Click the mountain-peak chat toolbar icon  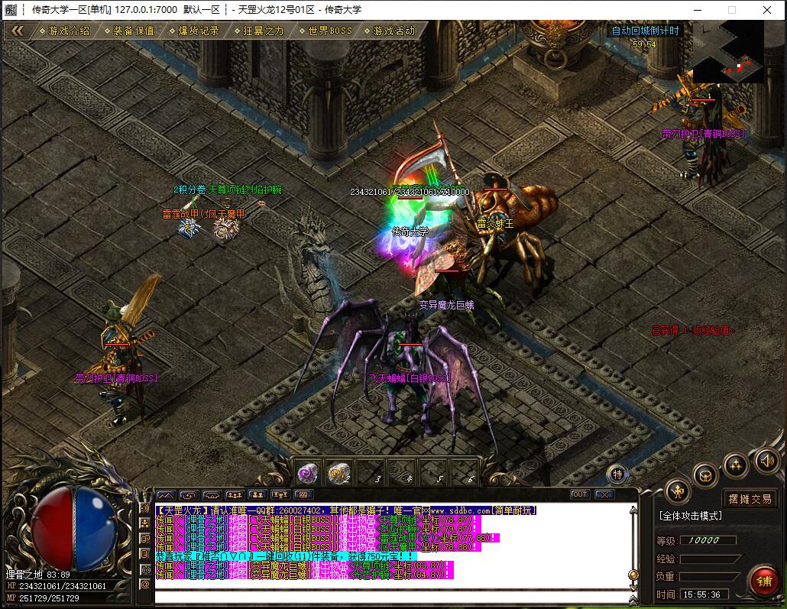(166, 494)
